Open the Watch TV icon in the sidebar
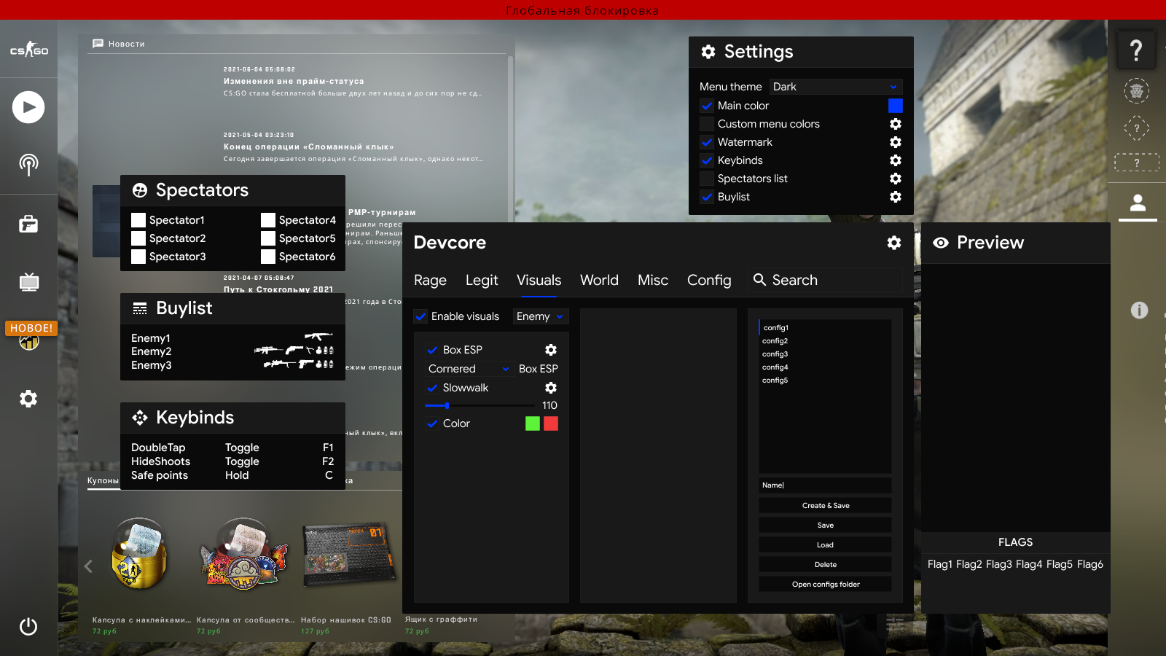The height and width of the screenshot is (656, 1166). tap(28, 282)
